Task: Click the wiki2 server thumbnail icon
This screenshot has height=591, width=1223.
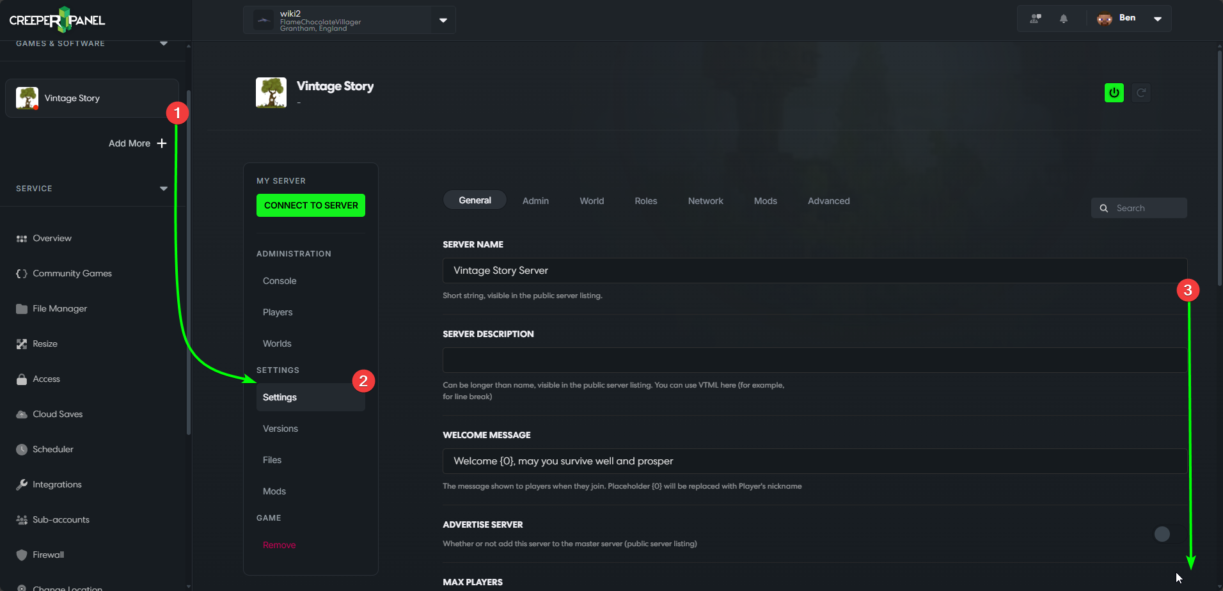Action: tap(264, 20)
